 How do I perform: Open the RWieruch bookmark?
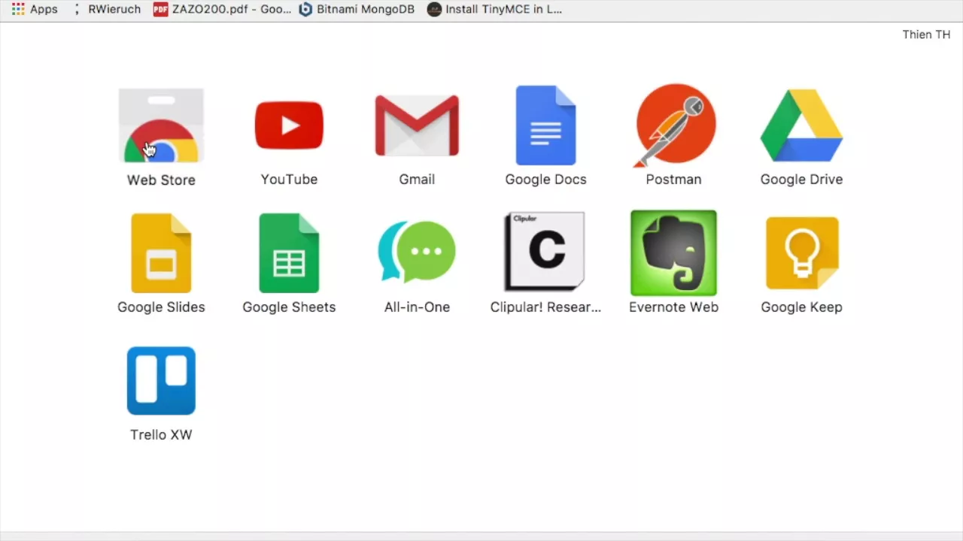coord(108,10)
